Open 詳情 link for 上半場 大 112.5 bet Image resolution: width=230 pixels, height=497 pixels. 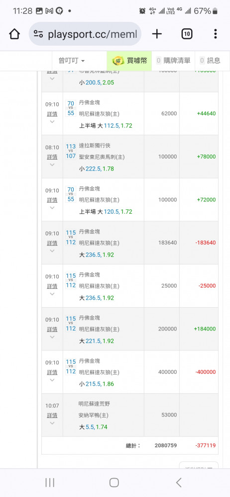pos(52,113)
